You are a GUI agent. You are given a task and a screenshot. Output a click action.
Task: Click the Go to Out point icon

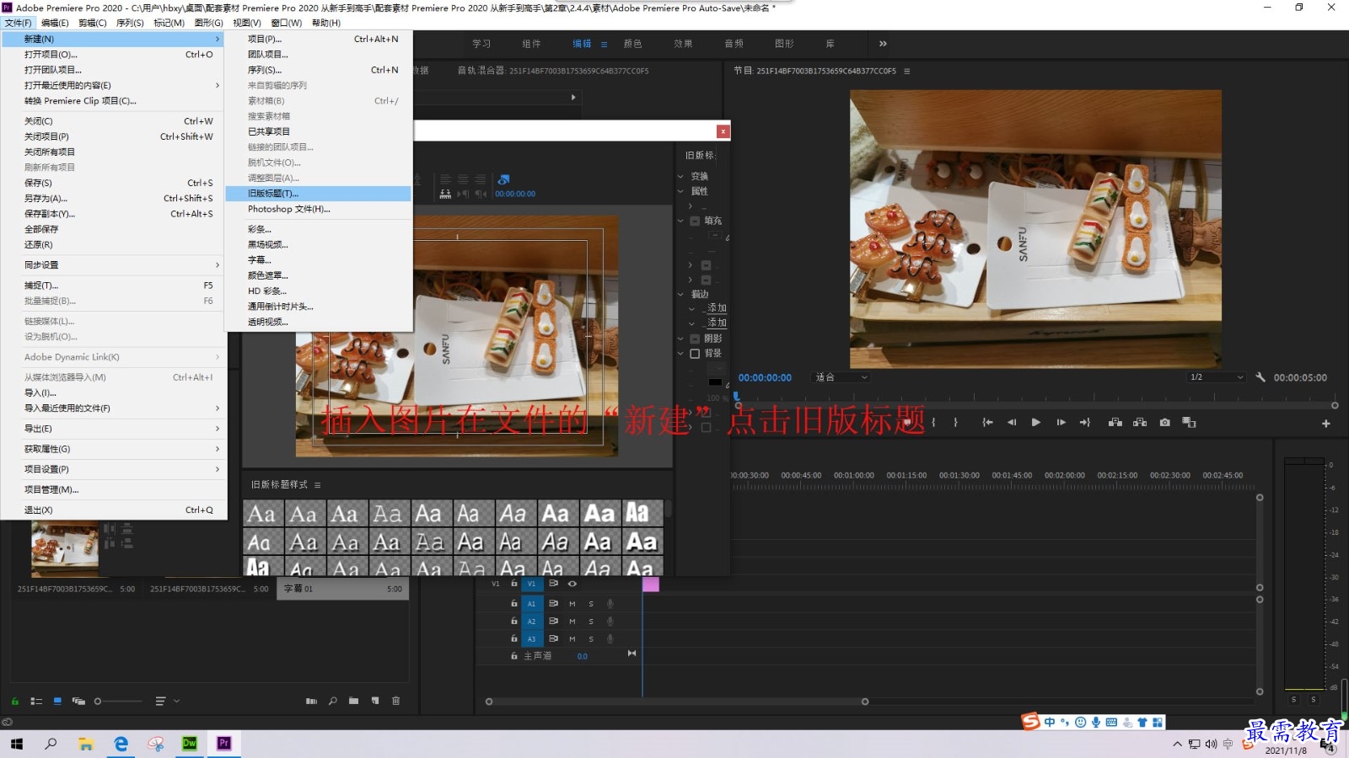click(1085, 423)
